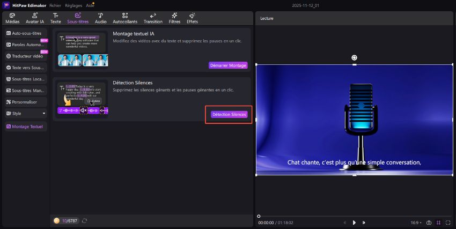
Task: Open the Médias tab
Action: point(12,18)
